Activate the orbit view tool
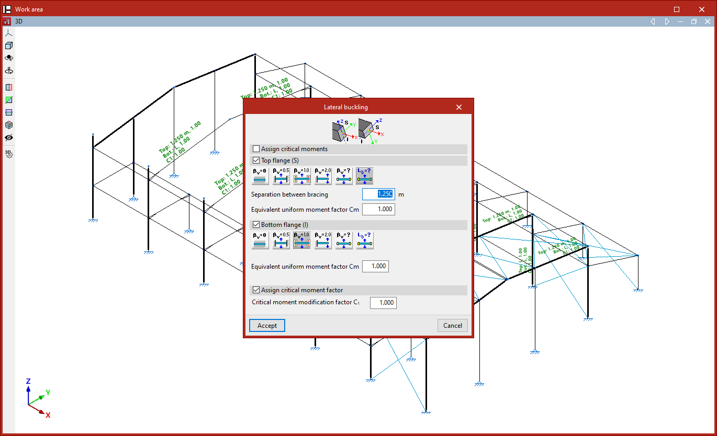717x436 pixels. [8, 59]
